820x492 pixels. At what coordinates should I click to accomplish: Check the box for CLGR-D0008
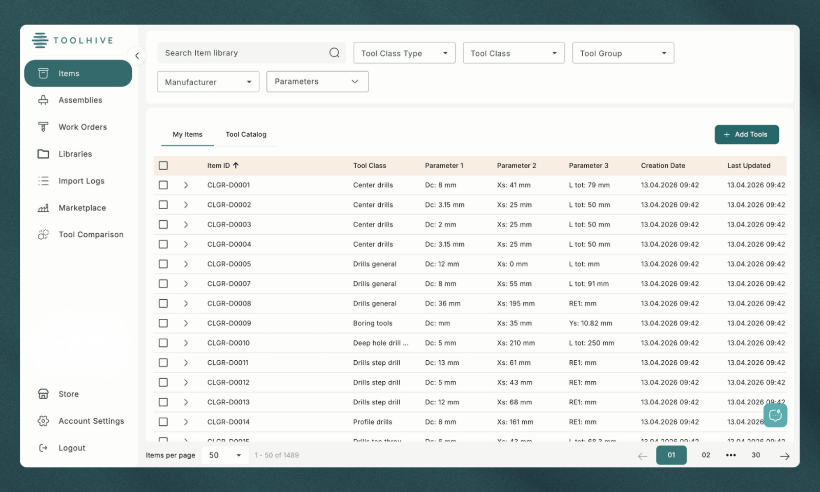click(x=163, y=303)
